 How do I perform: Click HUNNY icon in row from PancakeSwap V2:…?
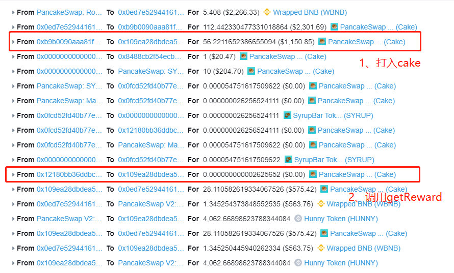tap(298, 219)
